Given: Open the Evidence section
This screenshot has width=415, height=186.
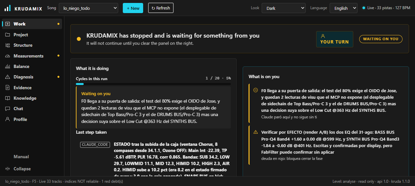Looking at the screenshot, I should tap(32, 88).
